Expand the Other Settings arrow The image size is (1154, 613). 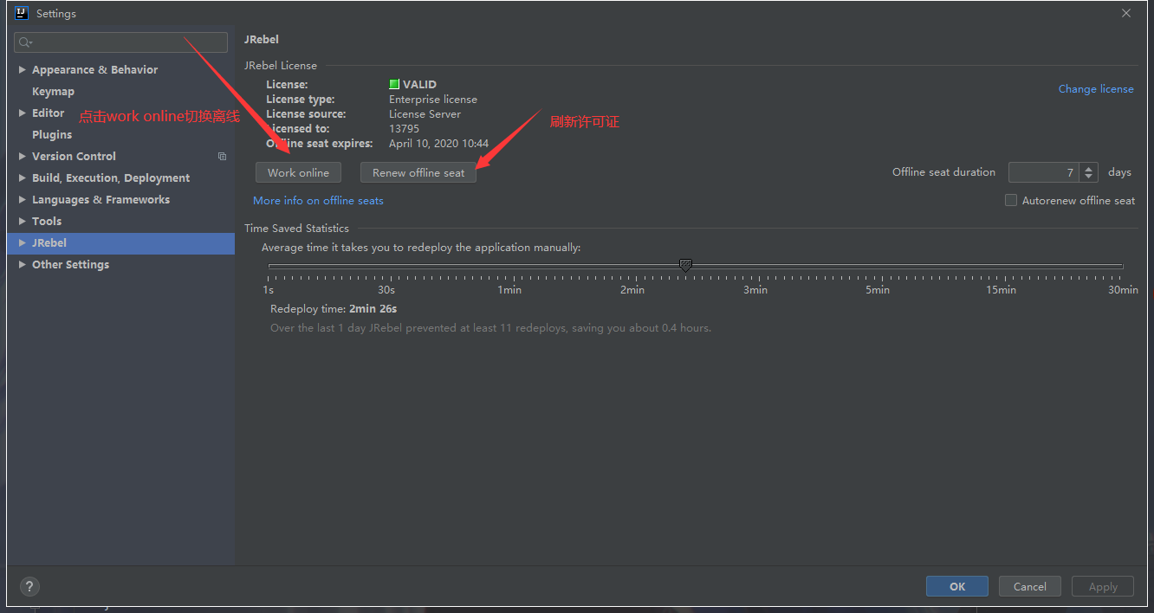tap(23, 264)
